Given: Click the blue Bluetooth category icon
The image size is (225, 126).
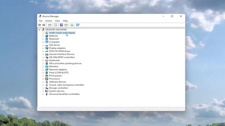Looking at the screenshot, I should pos(47,39).
